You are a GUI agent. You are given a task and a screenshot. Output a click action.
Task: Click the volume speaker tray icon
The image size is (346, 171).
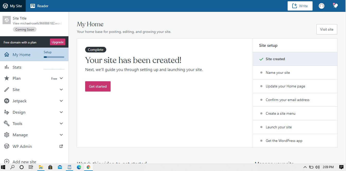(317, 167)
